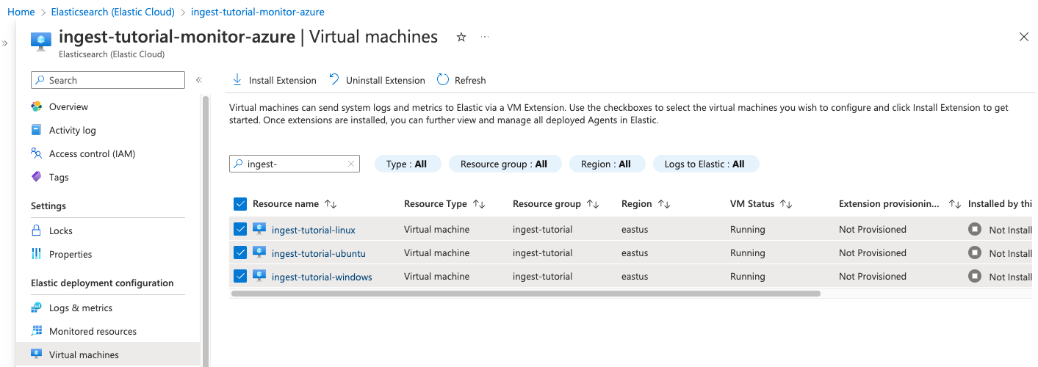Click the Locks padlock icon

coord(37,230)
